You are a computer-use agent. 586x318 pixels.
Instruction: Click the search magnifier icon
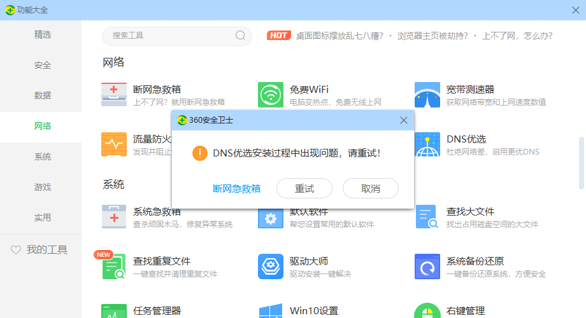(x=240, y=36)
